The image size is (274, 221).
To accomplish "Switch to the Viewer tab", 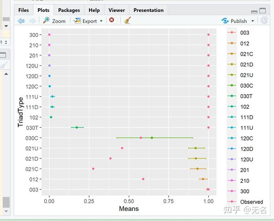I will [x=116, y=10].
